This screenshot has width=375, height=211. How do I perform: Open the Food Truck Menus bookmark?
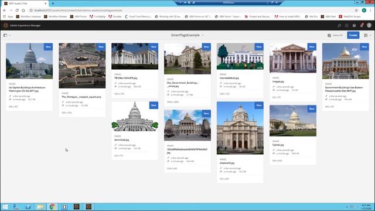(x=138, y=16)
